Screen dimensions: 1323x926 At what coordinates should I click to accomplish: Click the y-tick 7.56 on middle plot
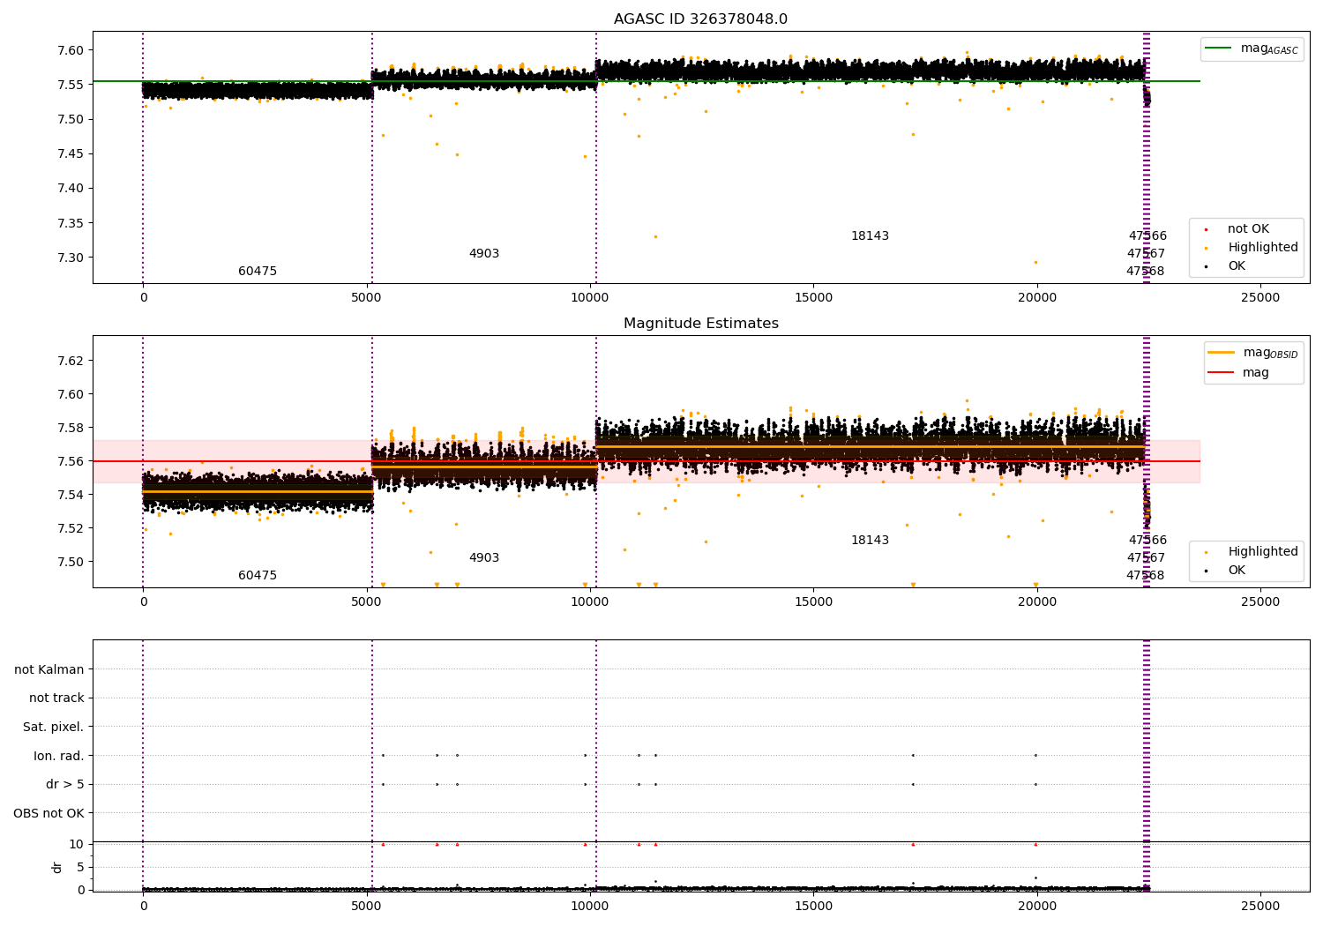pyautogui.click(x=71, y=461)
